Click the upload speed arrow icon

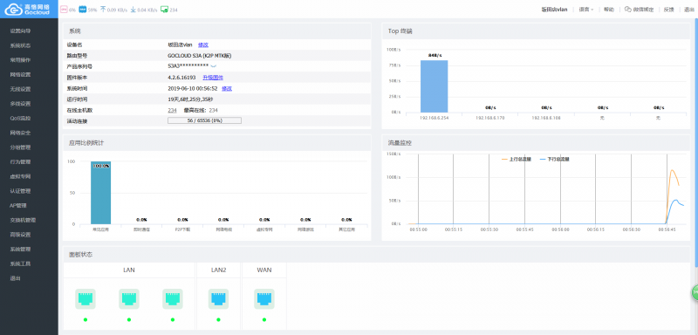click(x=103, y=9)
